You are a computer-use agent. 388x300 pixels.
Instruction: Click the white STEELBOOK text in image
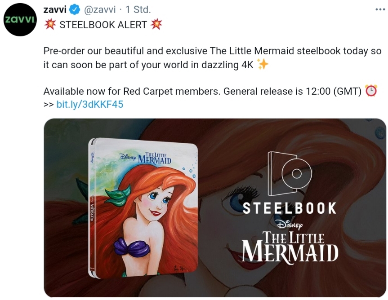click(290, 208)
